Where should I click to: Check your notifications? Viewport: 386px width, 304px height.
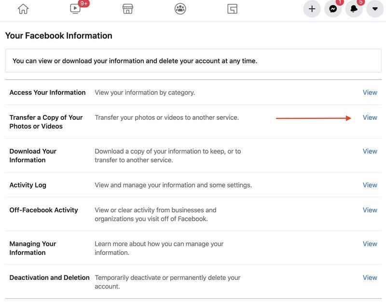[x=354, y=9]
